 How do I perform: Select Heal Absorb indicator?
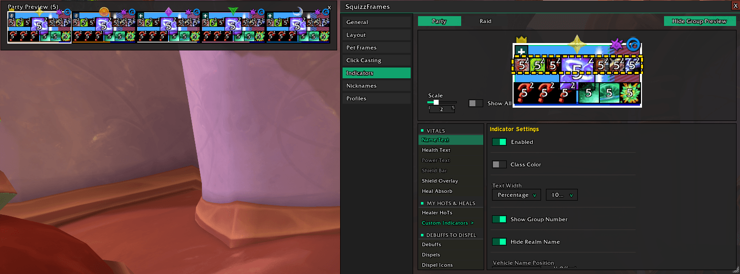(x=451, y=191)
